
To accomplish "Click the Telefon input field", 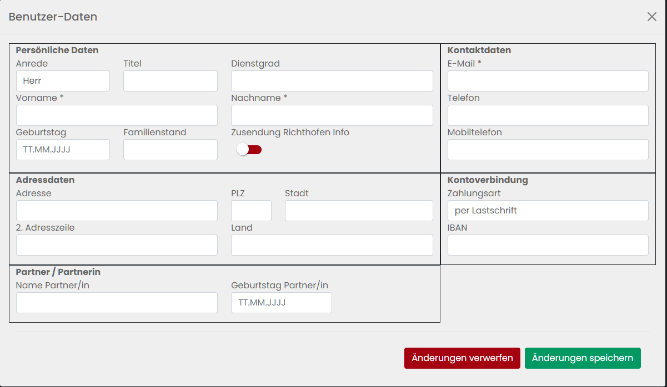I will (x=548, y=115).
